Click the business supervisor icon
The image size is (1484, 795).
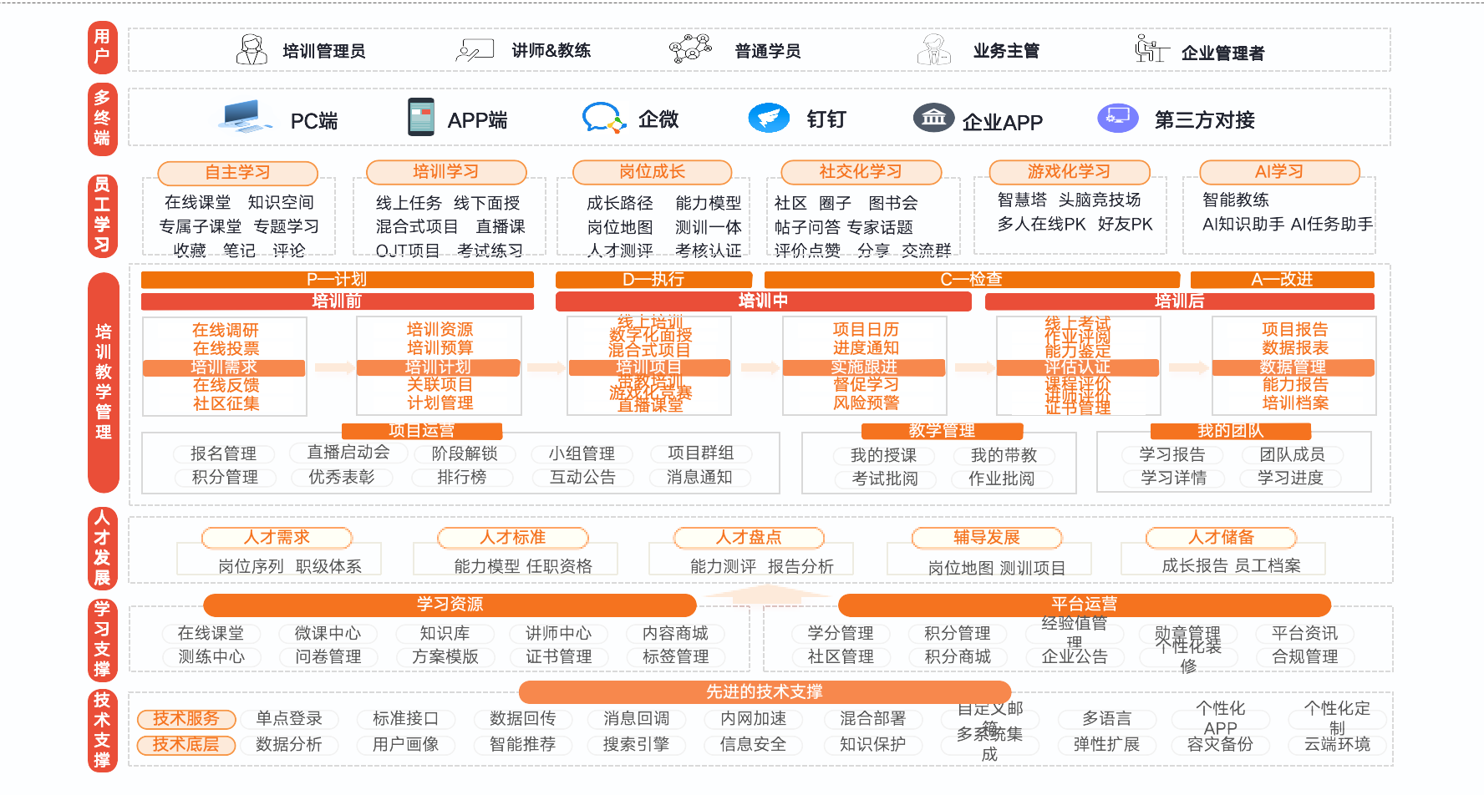[x=934, y=50]
